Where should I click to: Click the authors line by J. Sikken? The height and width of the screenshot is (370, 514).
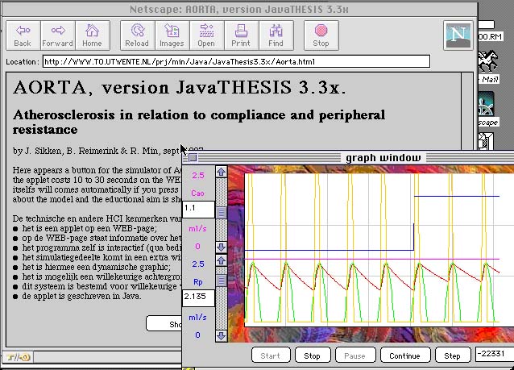click(97, 151)
